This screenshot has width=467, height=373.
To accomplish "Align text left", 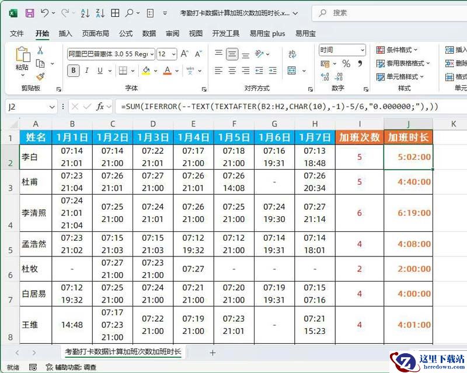I will 218,71.
